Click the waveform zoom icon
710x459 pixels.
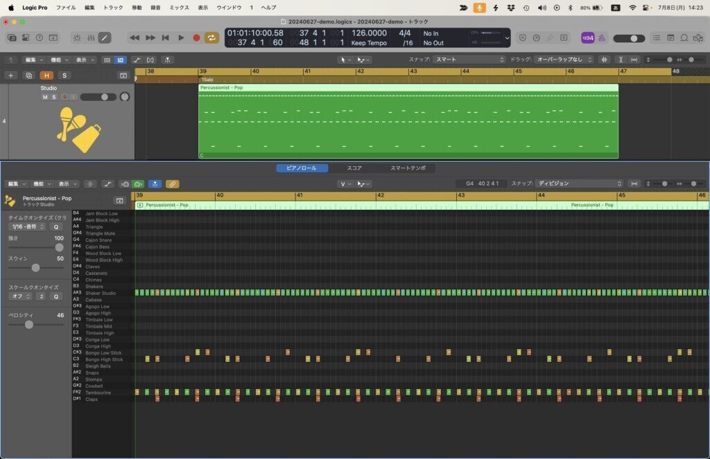click(605, 60)
